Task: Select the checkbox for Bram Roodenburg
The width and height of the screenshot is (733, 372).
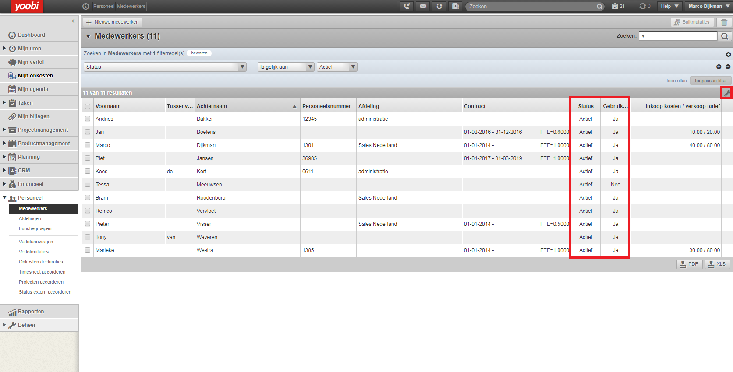Action: (x=88, y=197)
